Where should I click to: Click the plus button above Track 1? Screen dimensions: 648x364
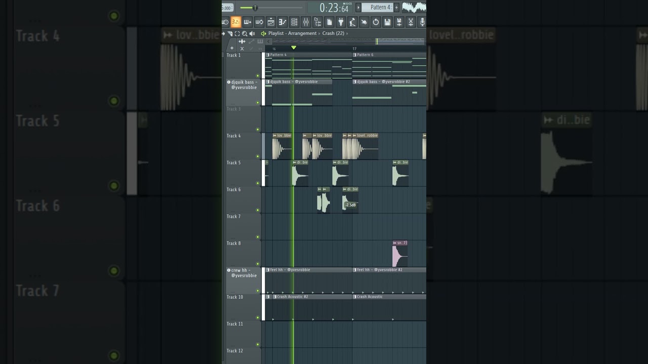point(232,48)
